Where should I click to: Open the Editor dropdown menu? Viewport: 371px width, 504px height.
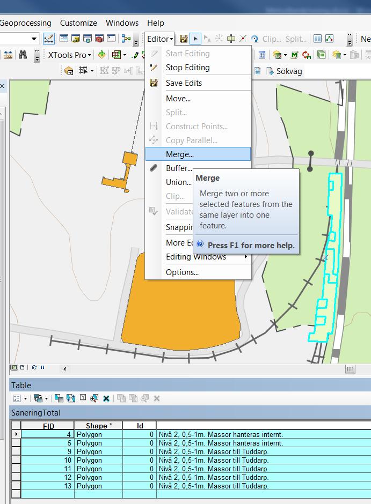coord(159,39)
